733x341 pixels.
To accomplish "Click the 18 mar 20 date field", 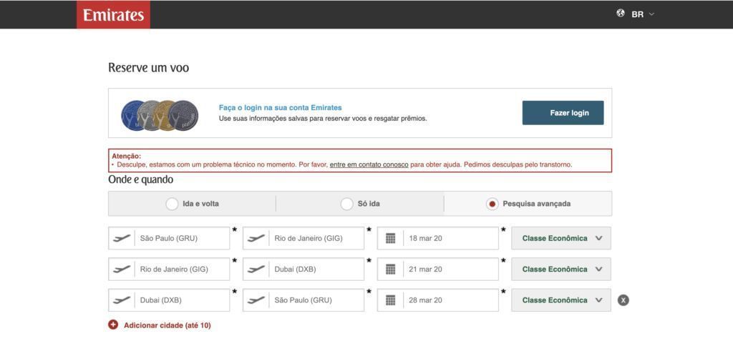I will coord(438,238).
